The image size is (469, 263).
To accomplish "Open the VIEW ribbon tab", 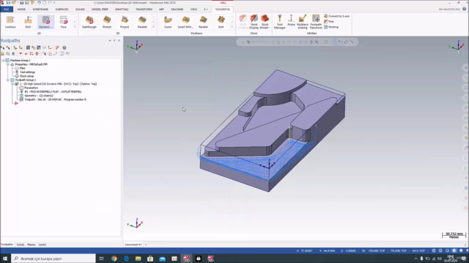I will [193, 9].
